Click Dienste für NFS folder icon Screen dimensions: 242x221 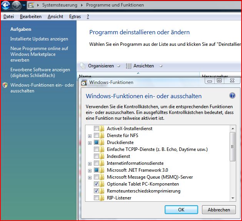[102, 135]
